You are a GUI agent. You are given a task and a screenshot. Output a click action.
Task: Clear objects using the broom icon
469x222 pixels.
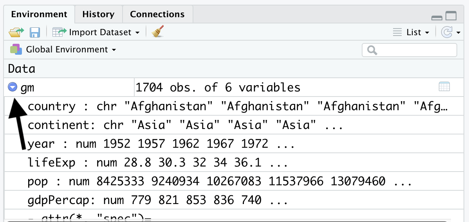158,31
